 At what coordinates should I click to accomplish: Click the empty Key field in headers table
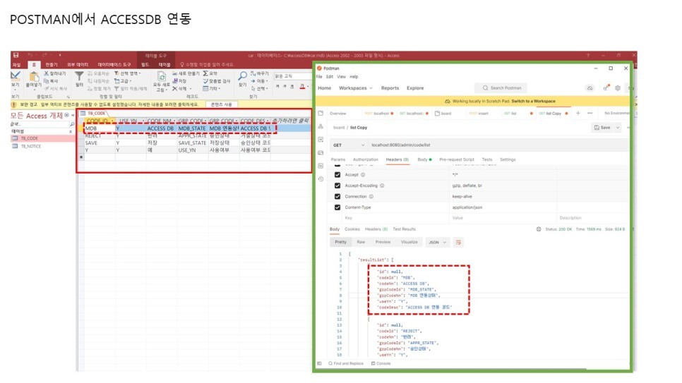(x=396, y=218)
